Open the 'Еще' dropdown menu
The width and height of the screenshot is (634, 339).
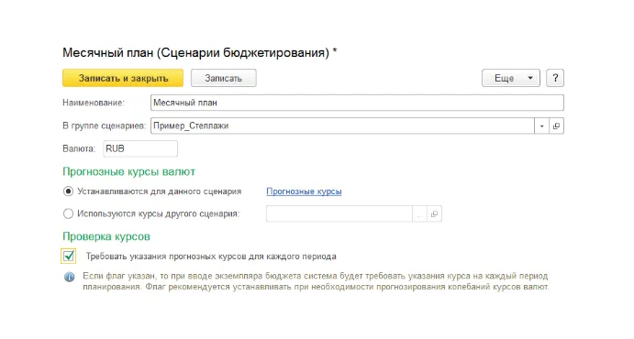511,78
